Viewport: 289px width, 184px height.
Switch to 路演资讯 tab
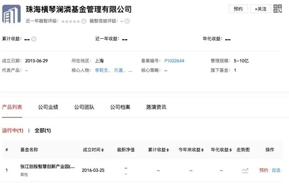point(156,107)
